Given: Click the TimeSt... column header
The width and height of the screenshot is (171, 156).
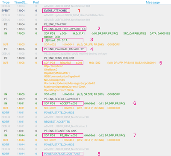Looking at the screenshot, I should (x=21, y=3).
